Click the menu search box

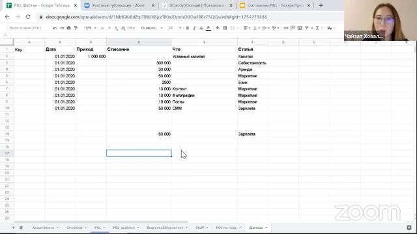(29, 28)
